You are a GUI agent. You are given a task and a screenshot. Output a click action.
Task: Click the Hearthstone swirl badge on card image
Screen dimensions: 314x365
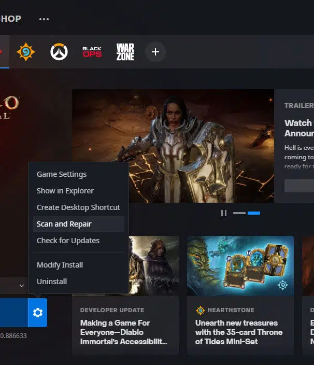282,285
